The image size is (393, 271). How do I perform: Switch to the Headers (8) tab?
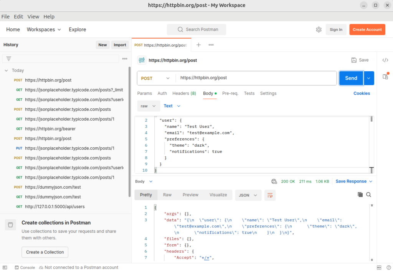coord(184,93)
